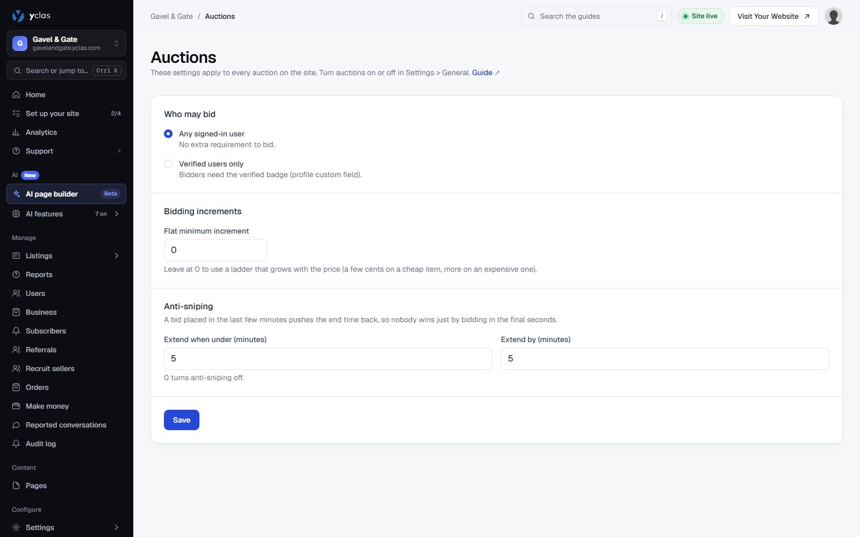The height and width of the screenshot is (537, 860).
Task: Click the yclas logo icon
Action: click(x=18, y=16)
